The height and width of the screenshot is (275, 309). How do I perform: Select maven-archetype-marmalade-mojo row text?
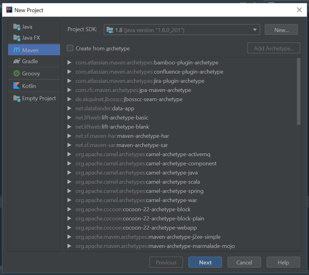click(x=155, y=246)
